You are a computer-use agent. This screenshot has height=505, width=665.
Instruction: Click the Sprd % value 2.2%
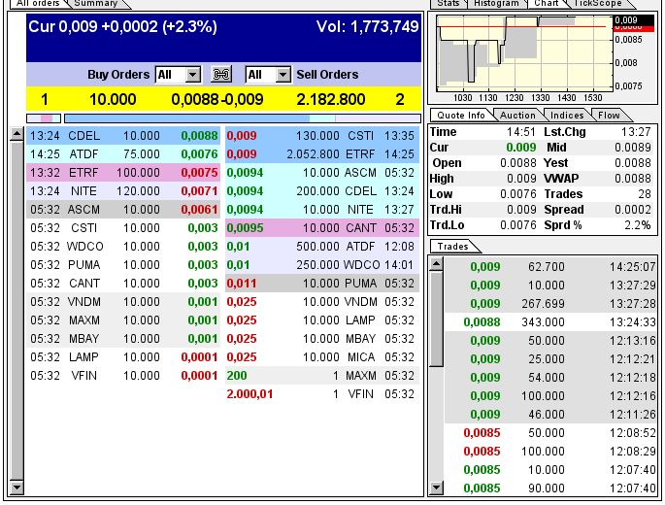pos(638,225)
